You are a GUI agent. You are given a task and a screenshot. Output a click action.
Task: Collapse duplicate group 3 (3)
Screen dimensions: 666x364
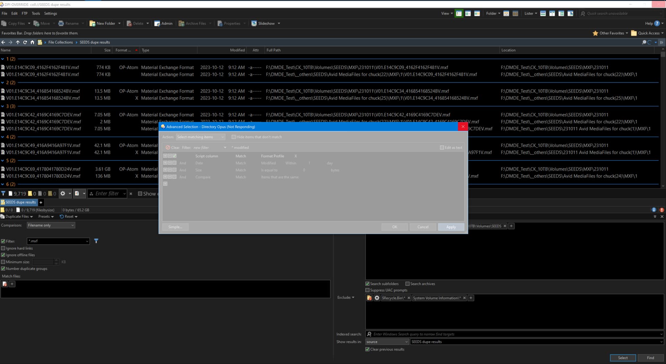(3, 106)
